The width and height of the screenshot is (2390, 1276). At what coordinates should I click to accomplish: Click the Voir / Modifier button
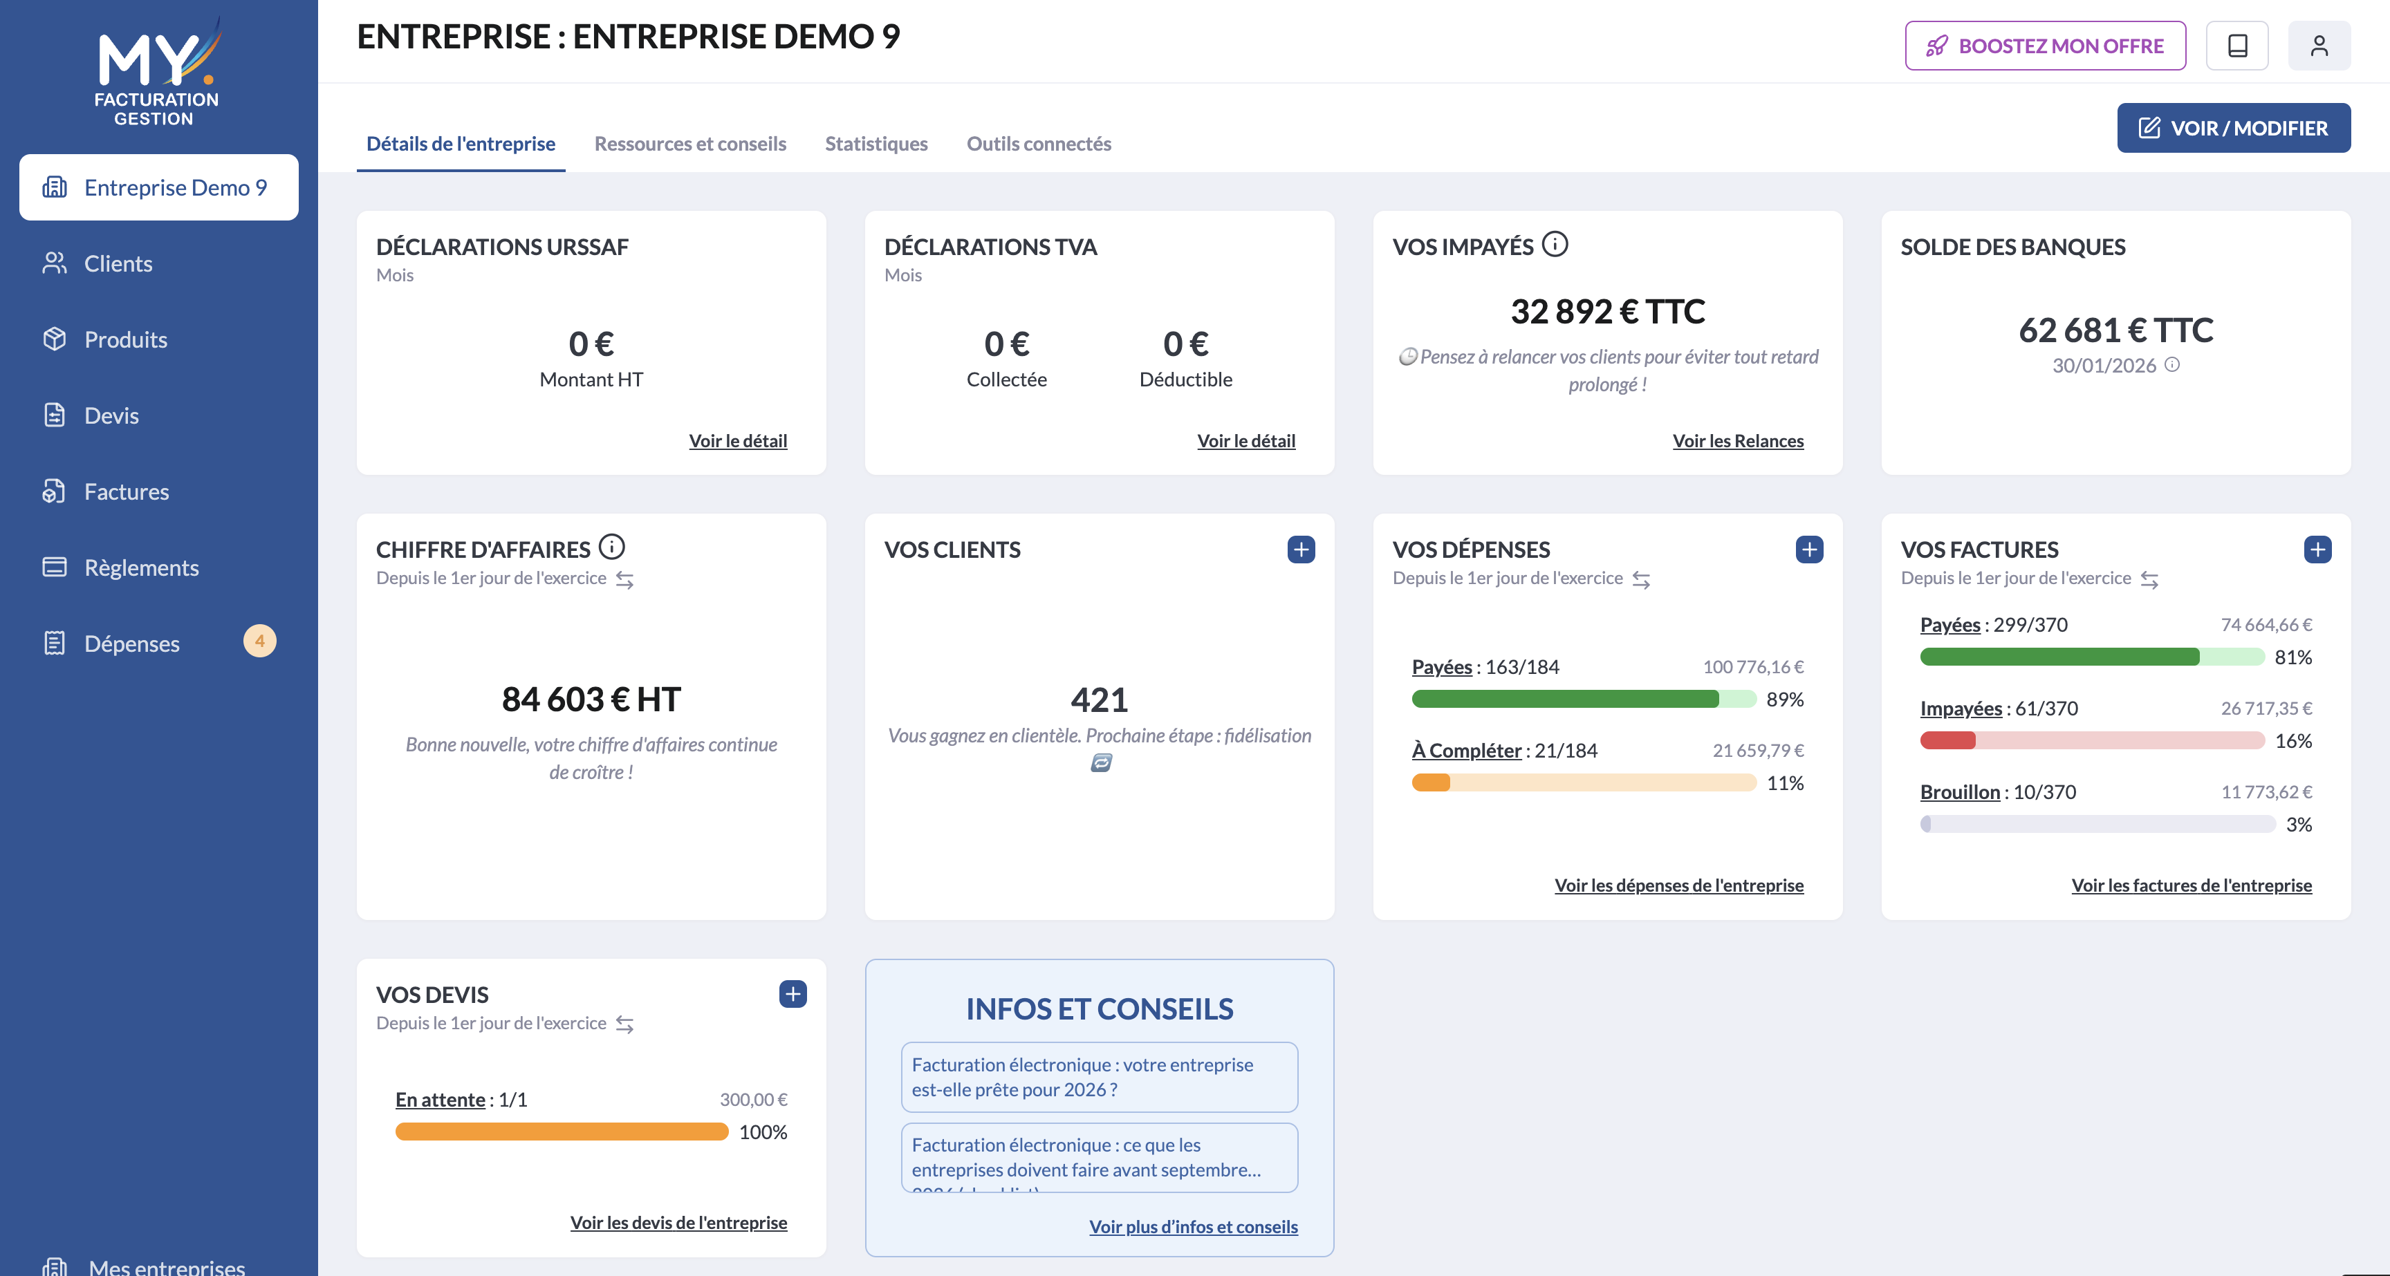coord(2233,128)
